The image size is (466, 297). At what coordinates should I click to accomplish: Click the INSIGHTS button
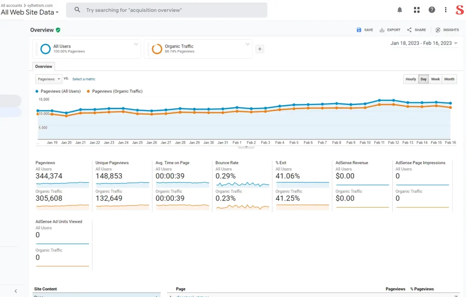447,30
